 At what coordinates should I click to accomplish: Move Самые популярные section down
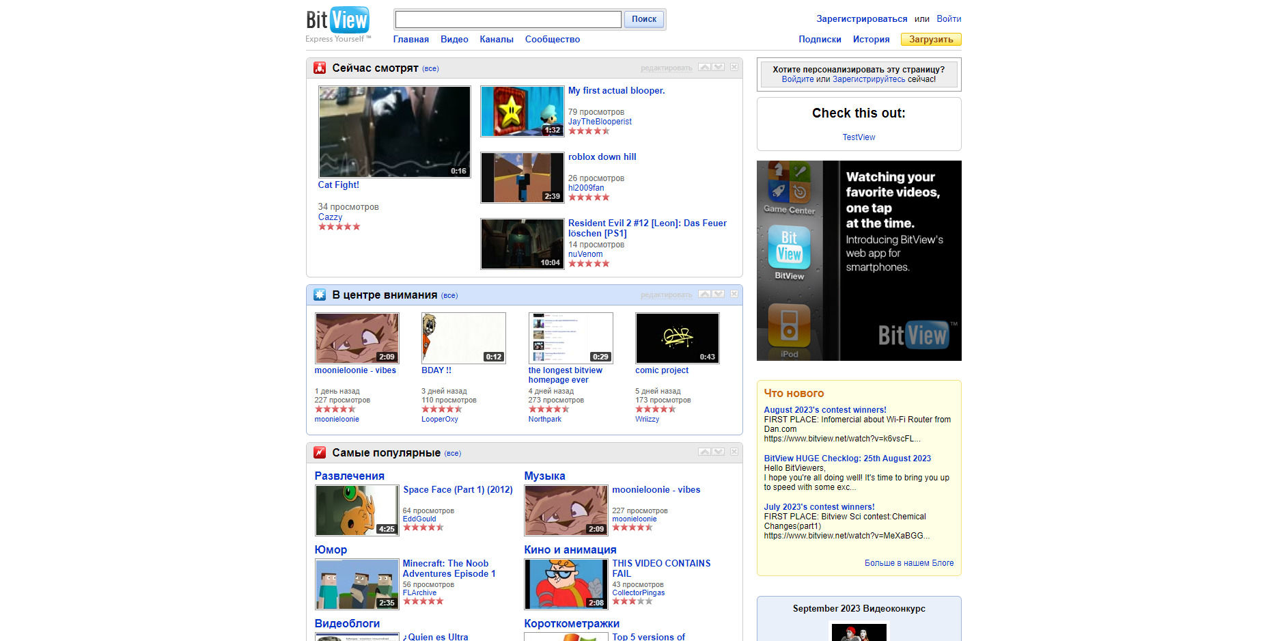point(719,452)
